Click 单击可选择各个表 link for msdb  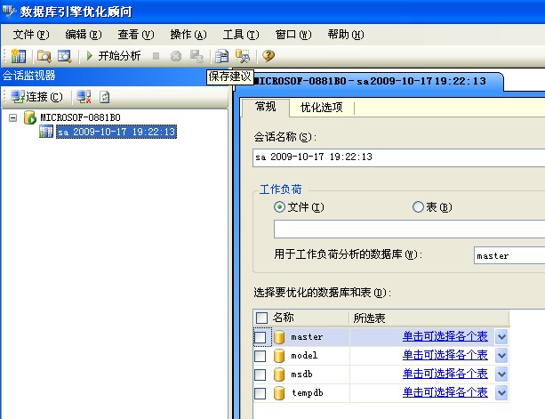coord(445,374)
